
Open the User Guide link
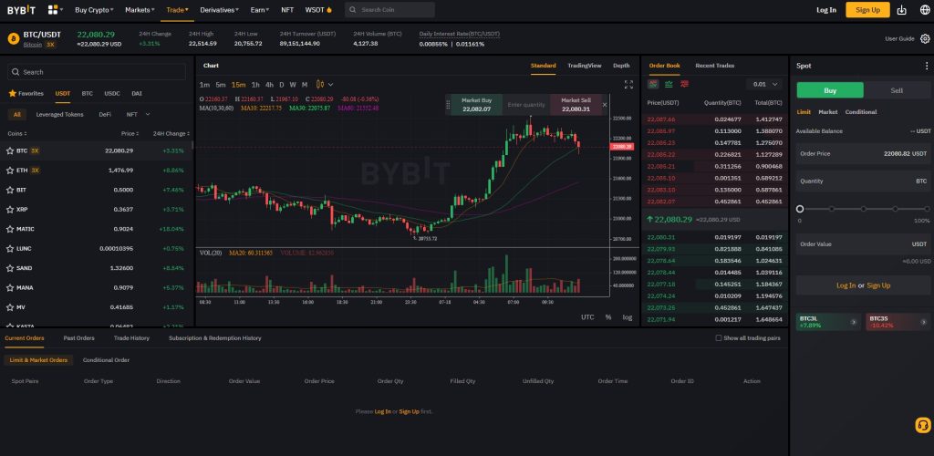(x=899, y=38)
